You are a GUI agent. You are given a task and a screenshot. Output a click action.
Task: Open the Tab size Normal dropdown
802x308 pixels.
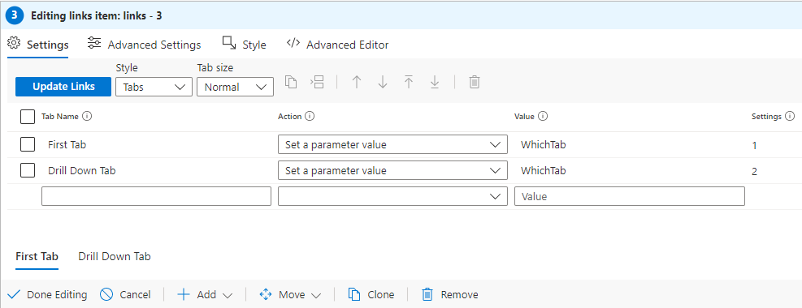[x=236, y=87]
